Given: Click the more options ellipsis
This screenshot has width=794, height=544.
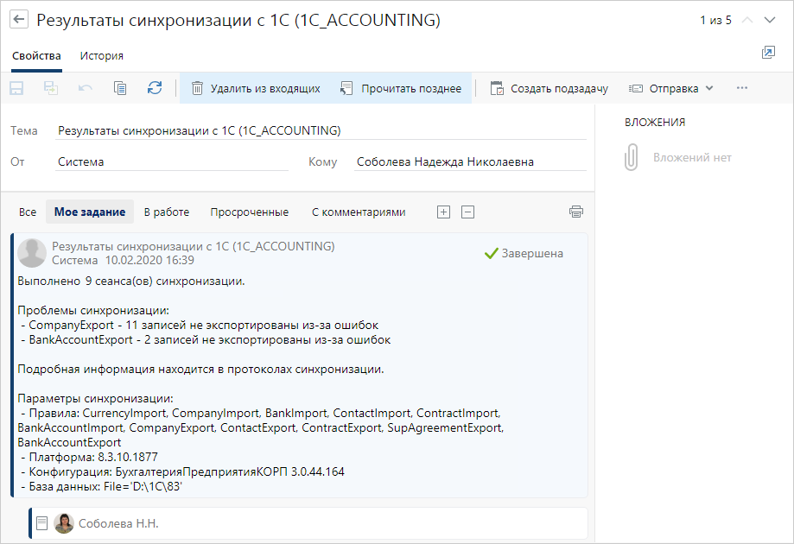Looking at the screenshot, I should (x=741, y=88).
